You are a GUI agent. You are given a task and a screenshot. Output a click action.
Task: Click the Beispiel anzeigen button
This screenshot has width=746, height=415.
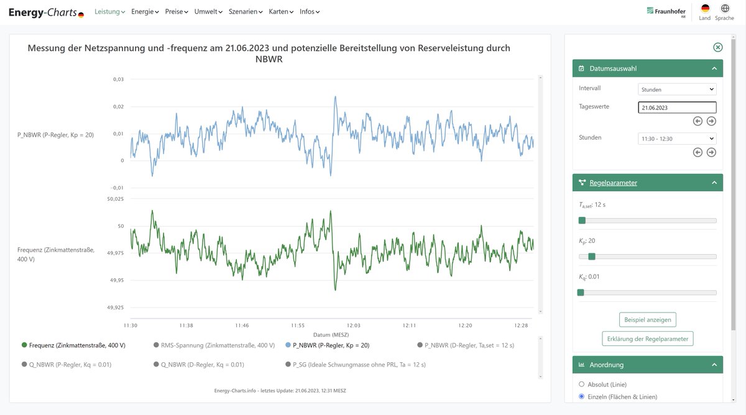tap(648, 320)
